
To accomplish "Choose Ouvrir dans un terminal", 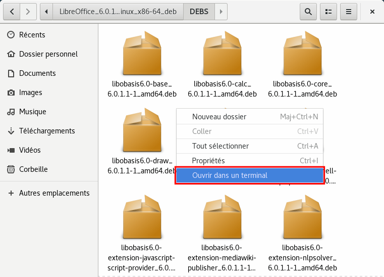I will click(250, 175).
